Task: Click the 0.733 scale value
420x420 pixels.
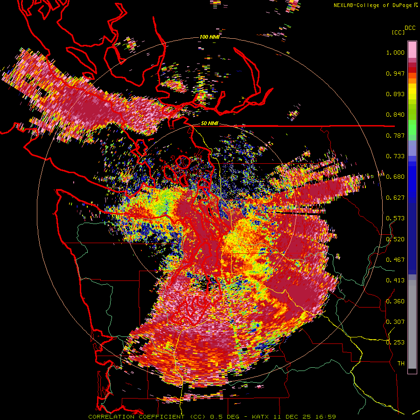Action: (395, 156)
